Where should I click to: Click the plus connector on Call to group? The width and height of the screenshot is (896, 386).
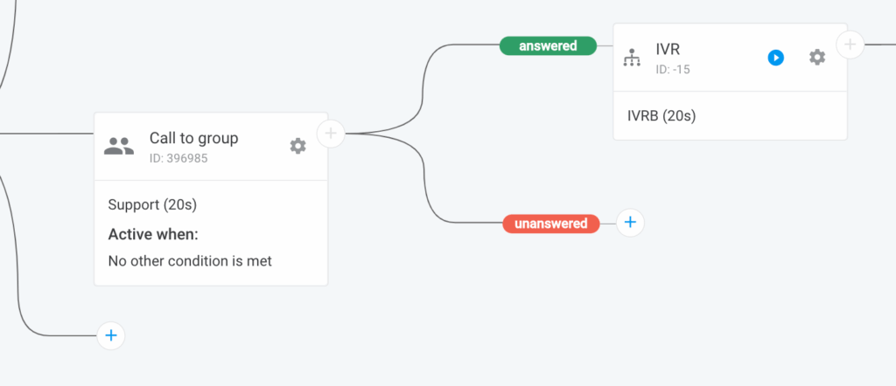pos(331,134)
